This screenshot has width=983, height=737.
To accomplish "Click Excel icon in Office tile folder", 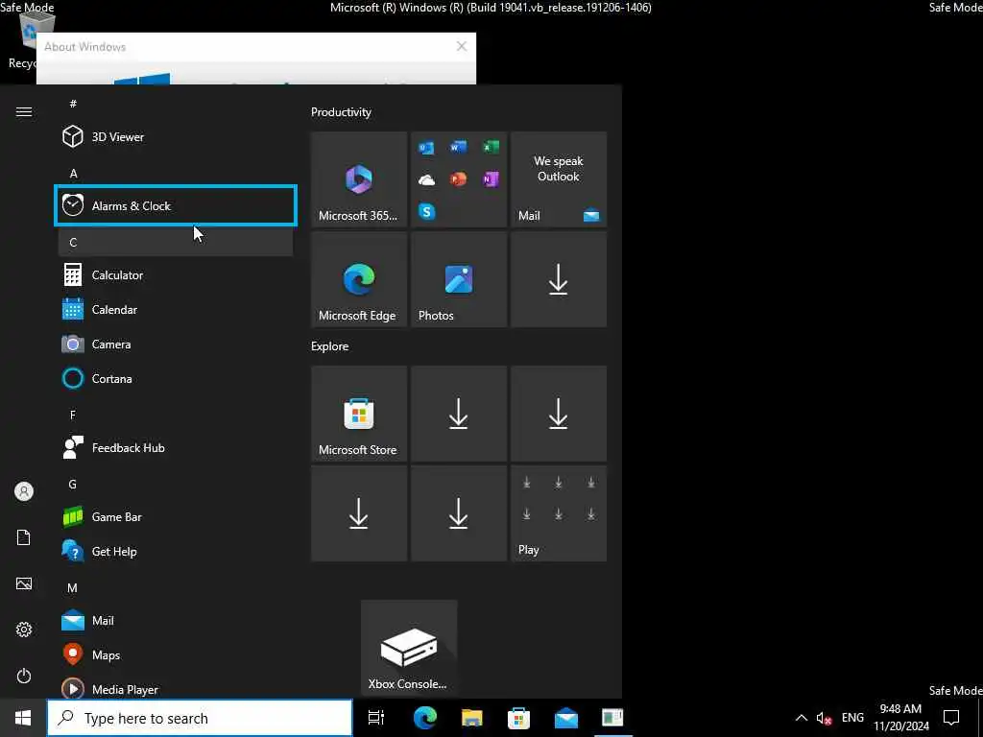I will coord(491,147).
